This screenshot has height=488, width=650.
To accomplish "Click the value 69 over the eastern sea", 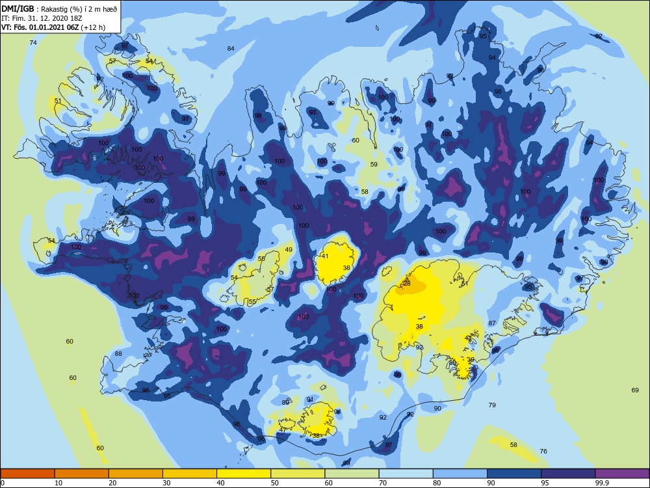I will tap(635, 390).
